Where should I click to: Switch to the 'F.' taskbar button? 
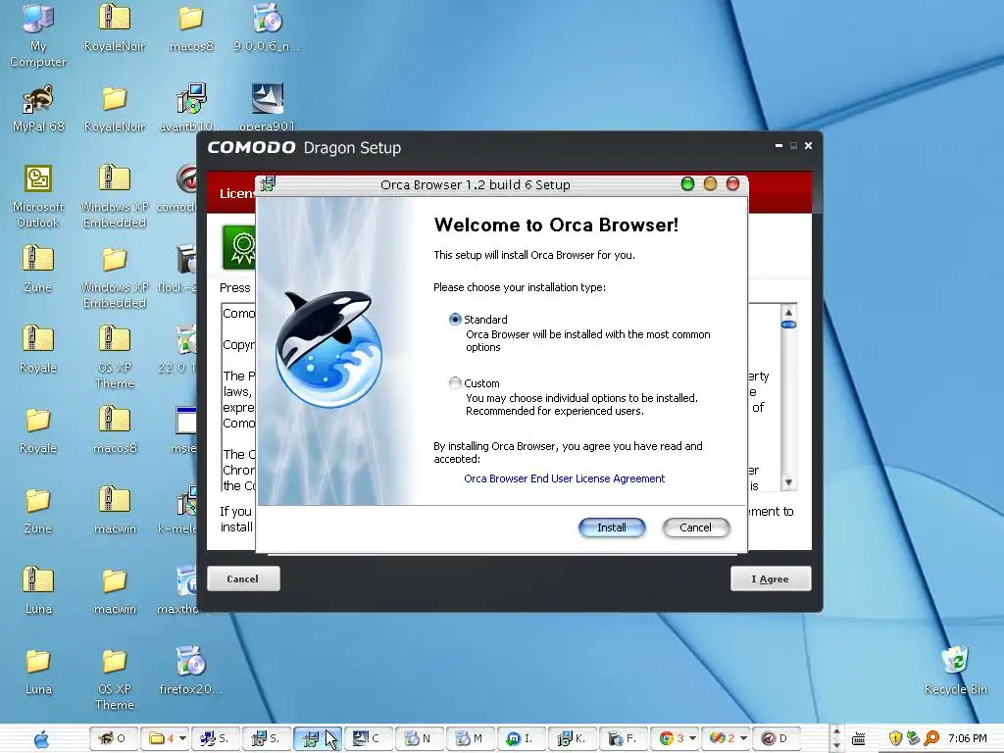point(625,738)
